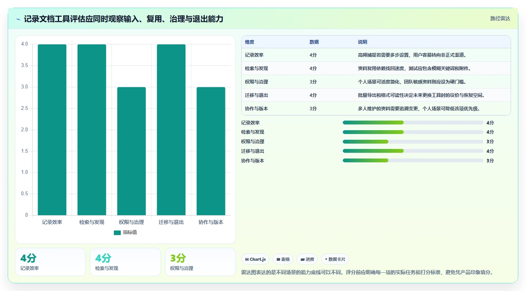Click the 记录效率 progress bar

point(413,123)
